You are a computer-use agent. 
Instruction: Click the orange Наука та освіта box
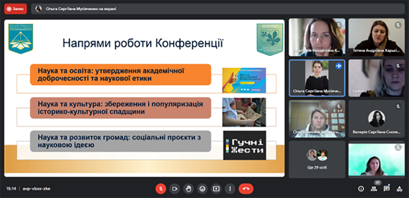(x=120, y=74)
